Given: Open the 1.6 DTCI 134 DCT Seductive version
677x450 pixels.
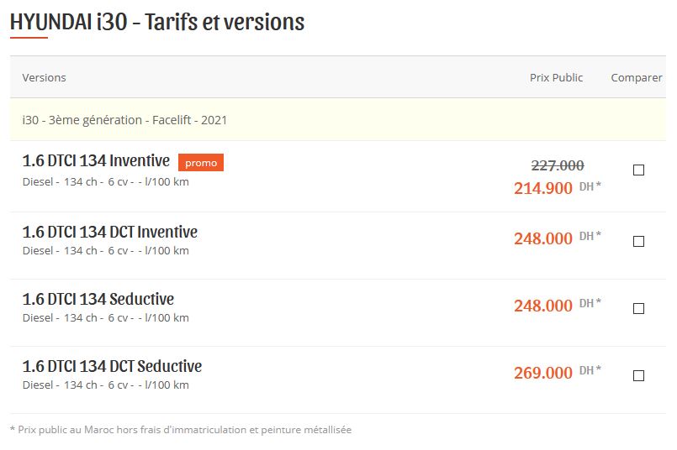Looking at the screenshot, I should click(x=112, y=366).
